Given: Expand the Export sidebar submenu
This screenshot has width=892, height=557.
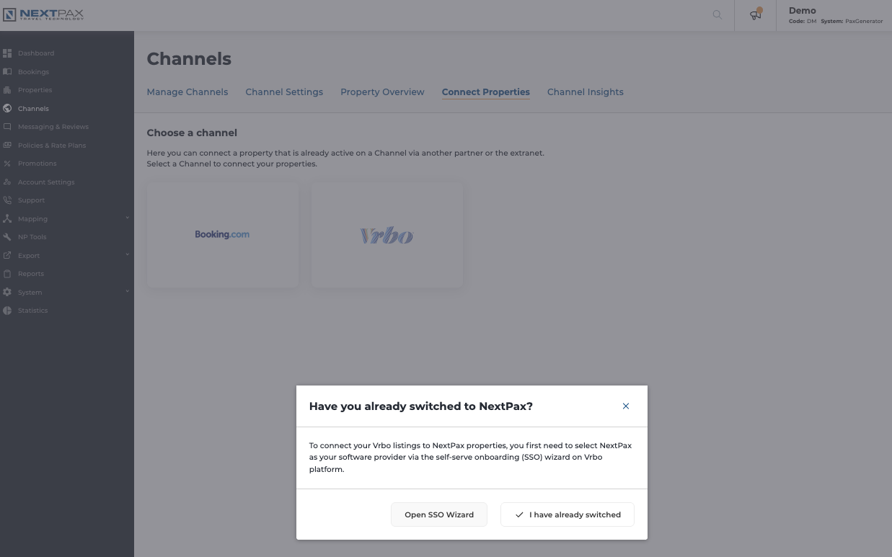Looking at the screenshot, I should click(x=128, y=255).
